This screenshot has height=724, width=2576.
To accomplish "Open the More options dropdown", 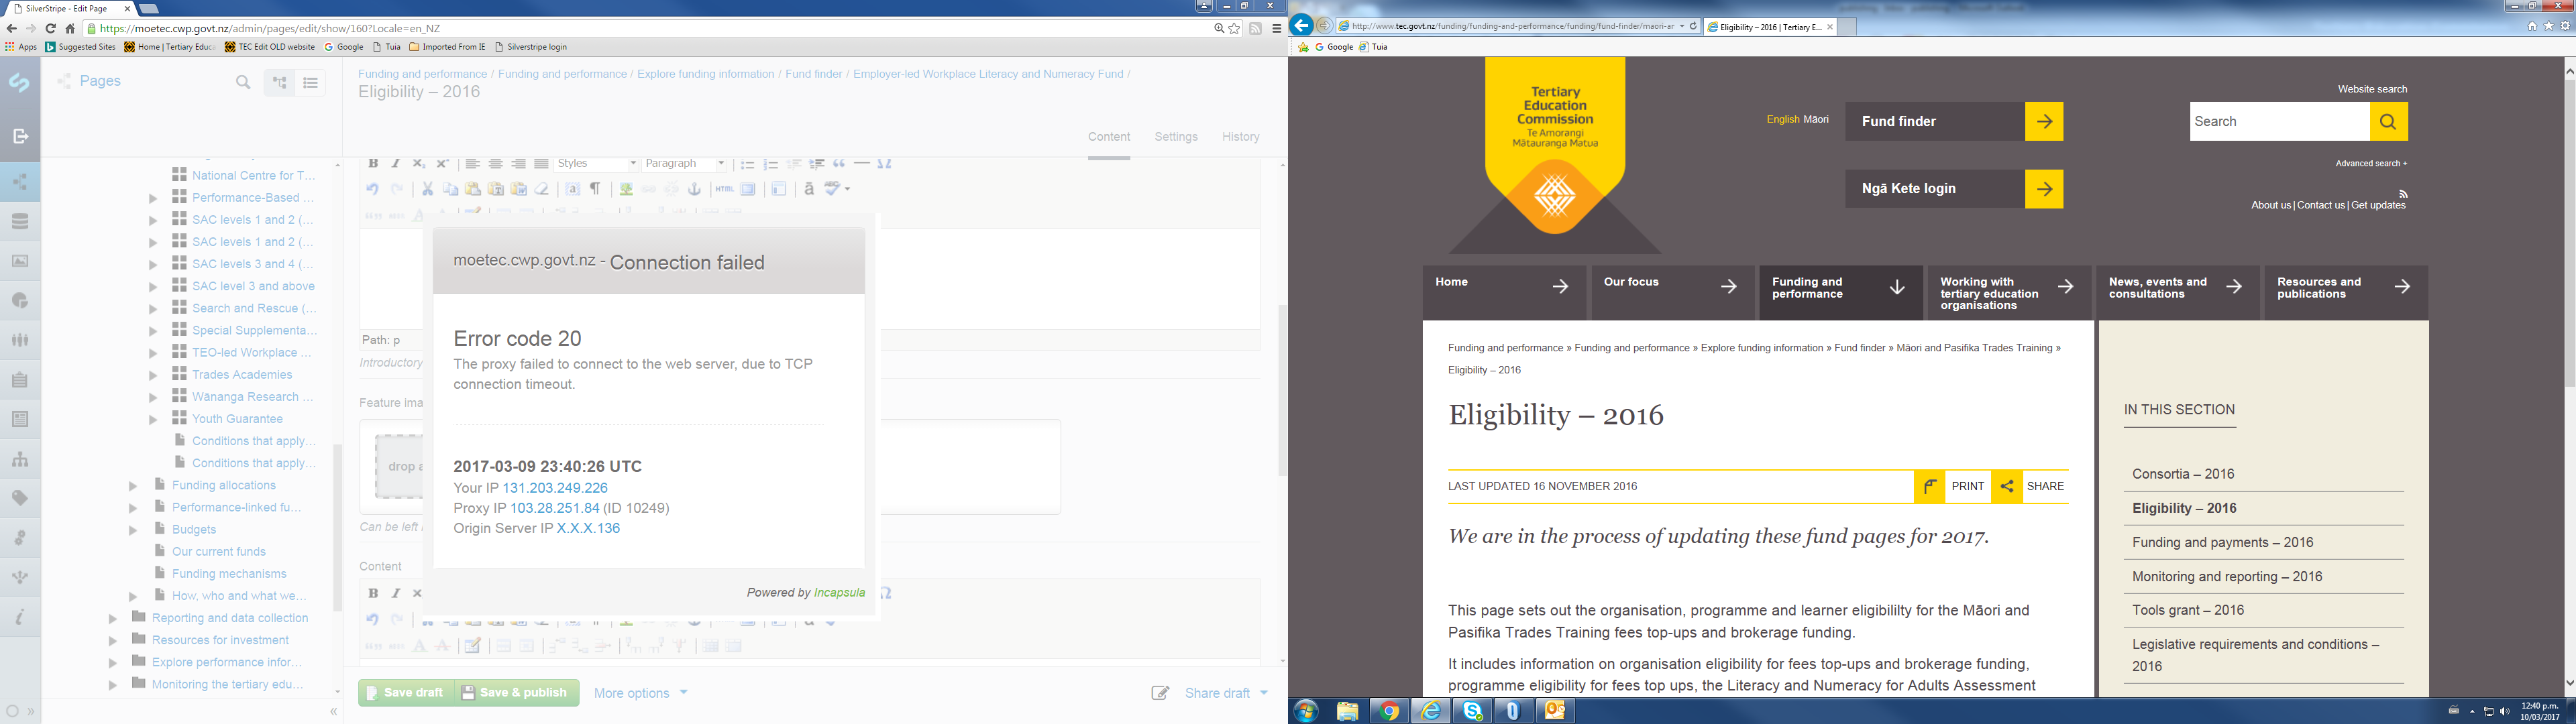I will 641,693.
